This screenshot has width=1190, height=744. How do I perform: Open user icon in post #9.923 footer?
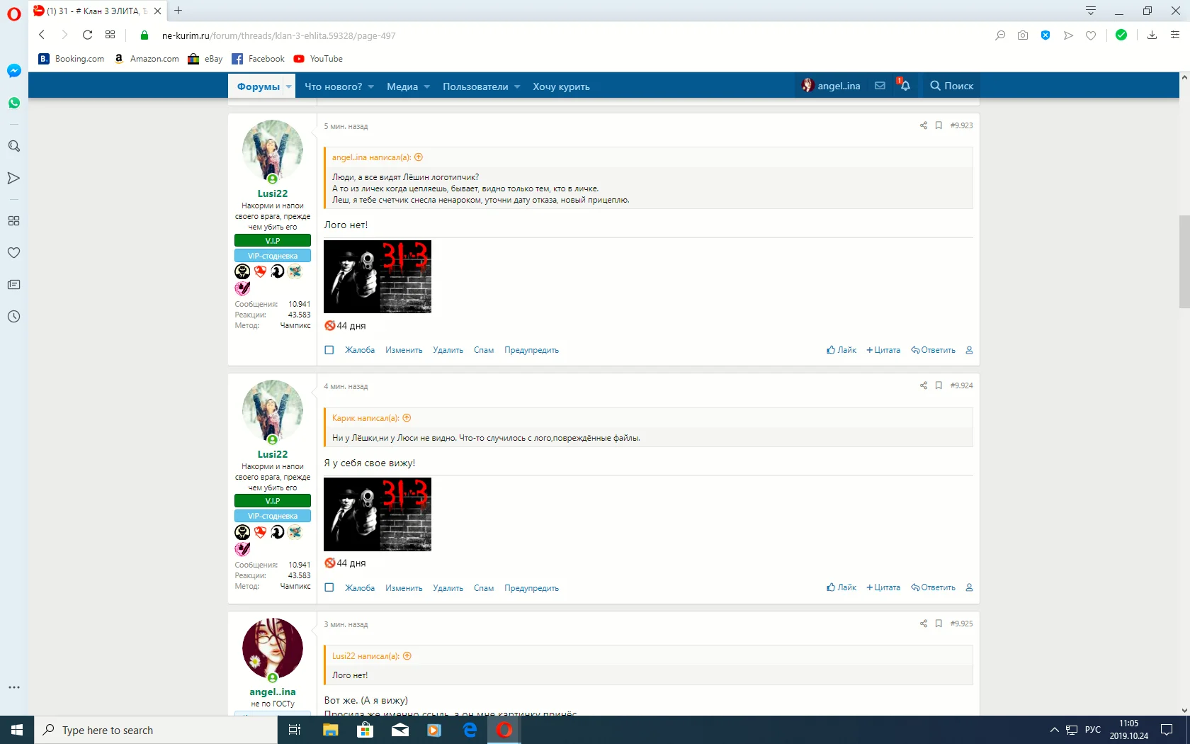pos(969,350)
